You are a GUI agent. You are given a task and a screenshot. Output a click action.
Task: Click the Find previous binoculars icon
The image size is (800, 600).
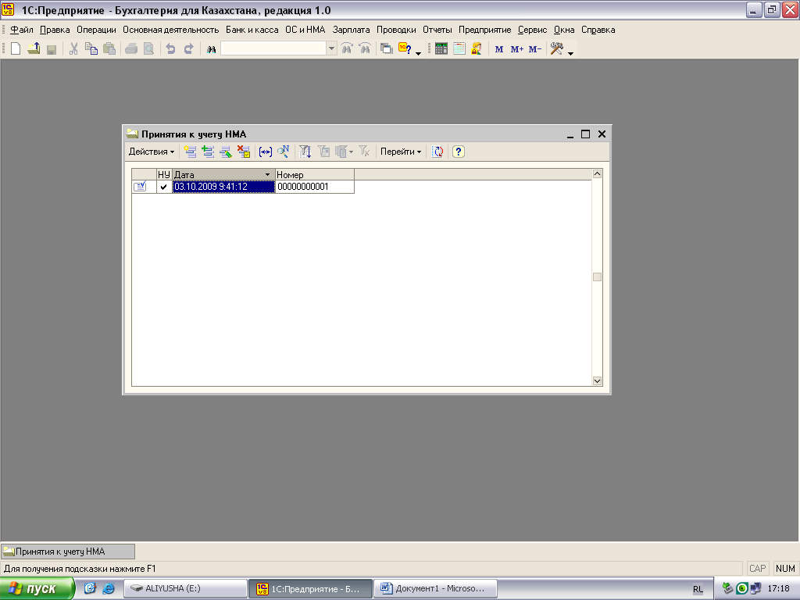tap(365, 49)
